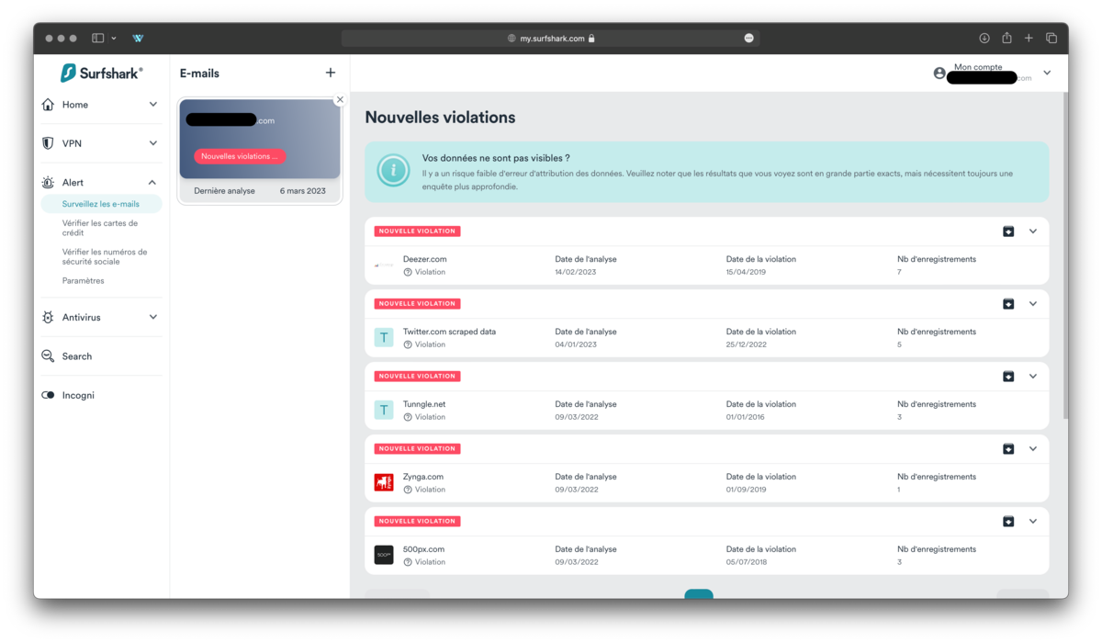This screenshot has width=1102, height=643.
Task: Expand the Home menu chevron
Action: 153,105
